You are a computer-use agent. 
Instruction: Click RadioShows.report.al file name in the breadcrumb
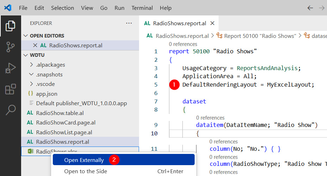pyautogui.click(x=182, y=36)
